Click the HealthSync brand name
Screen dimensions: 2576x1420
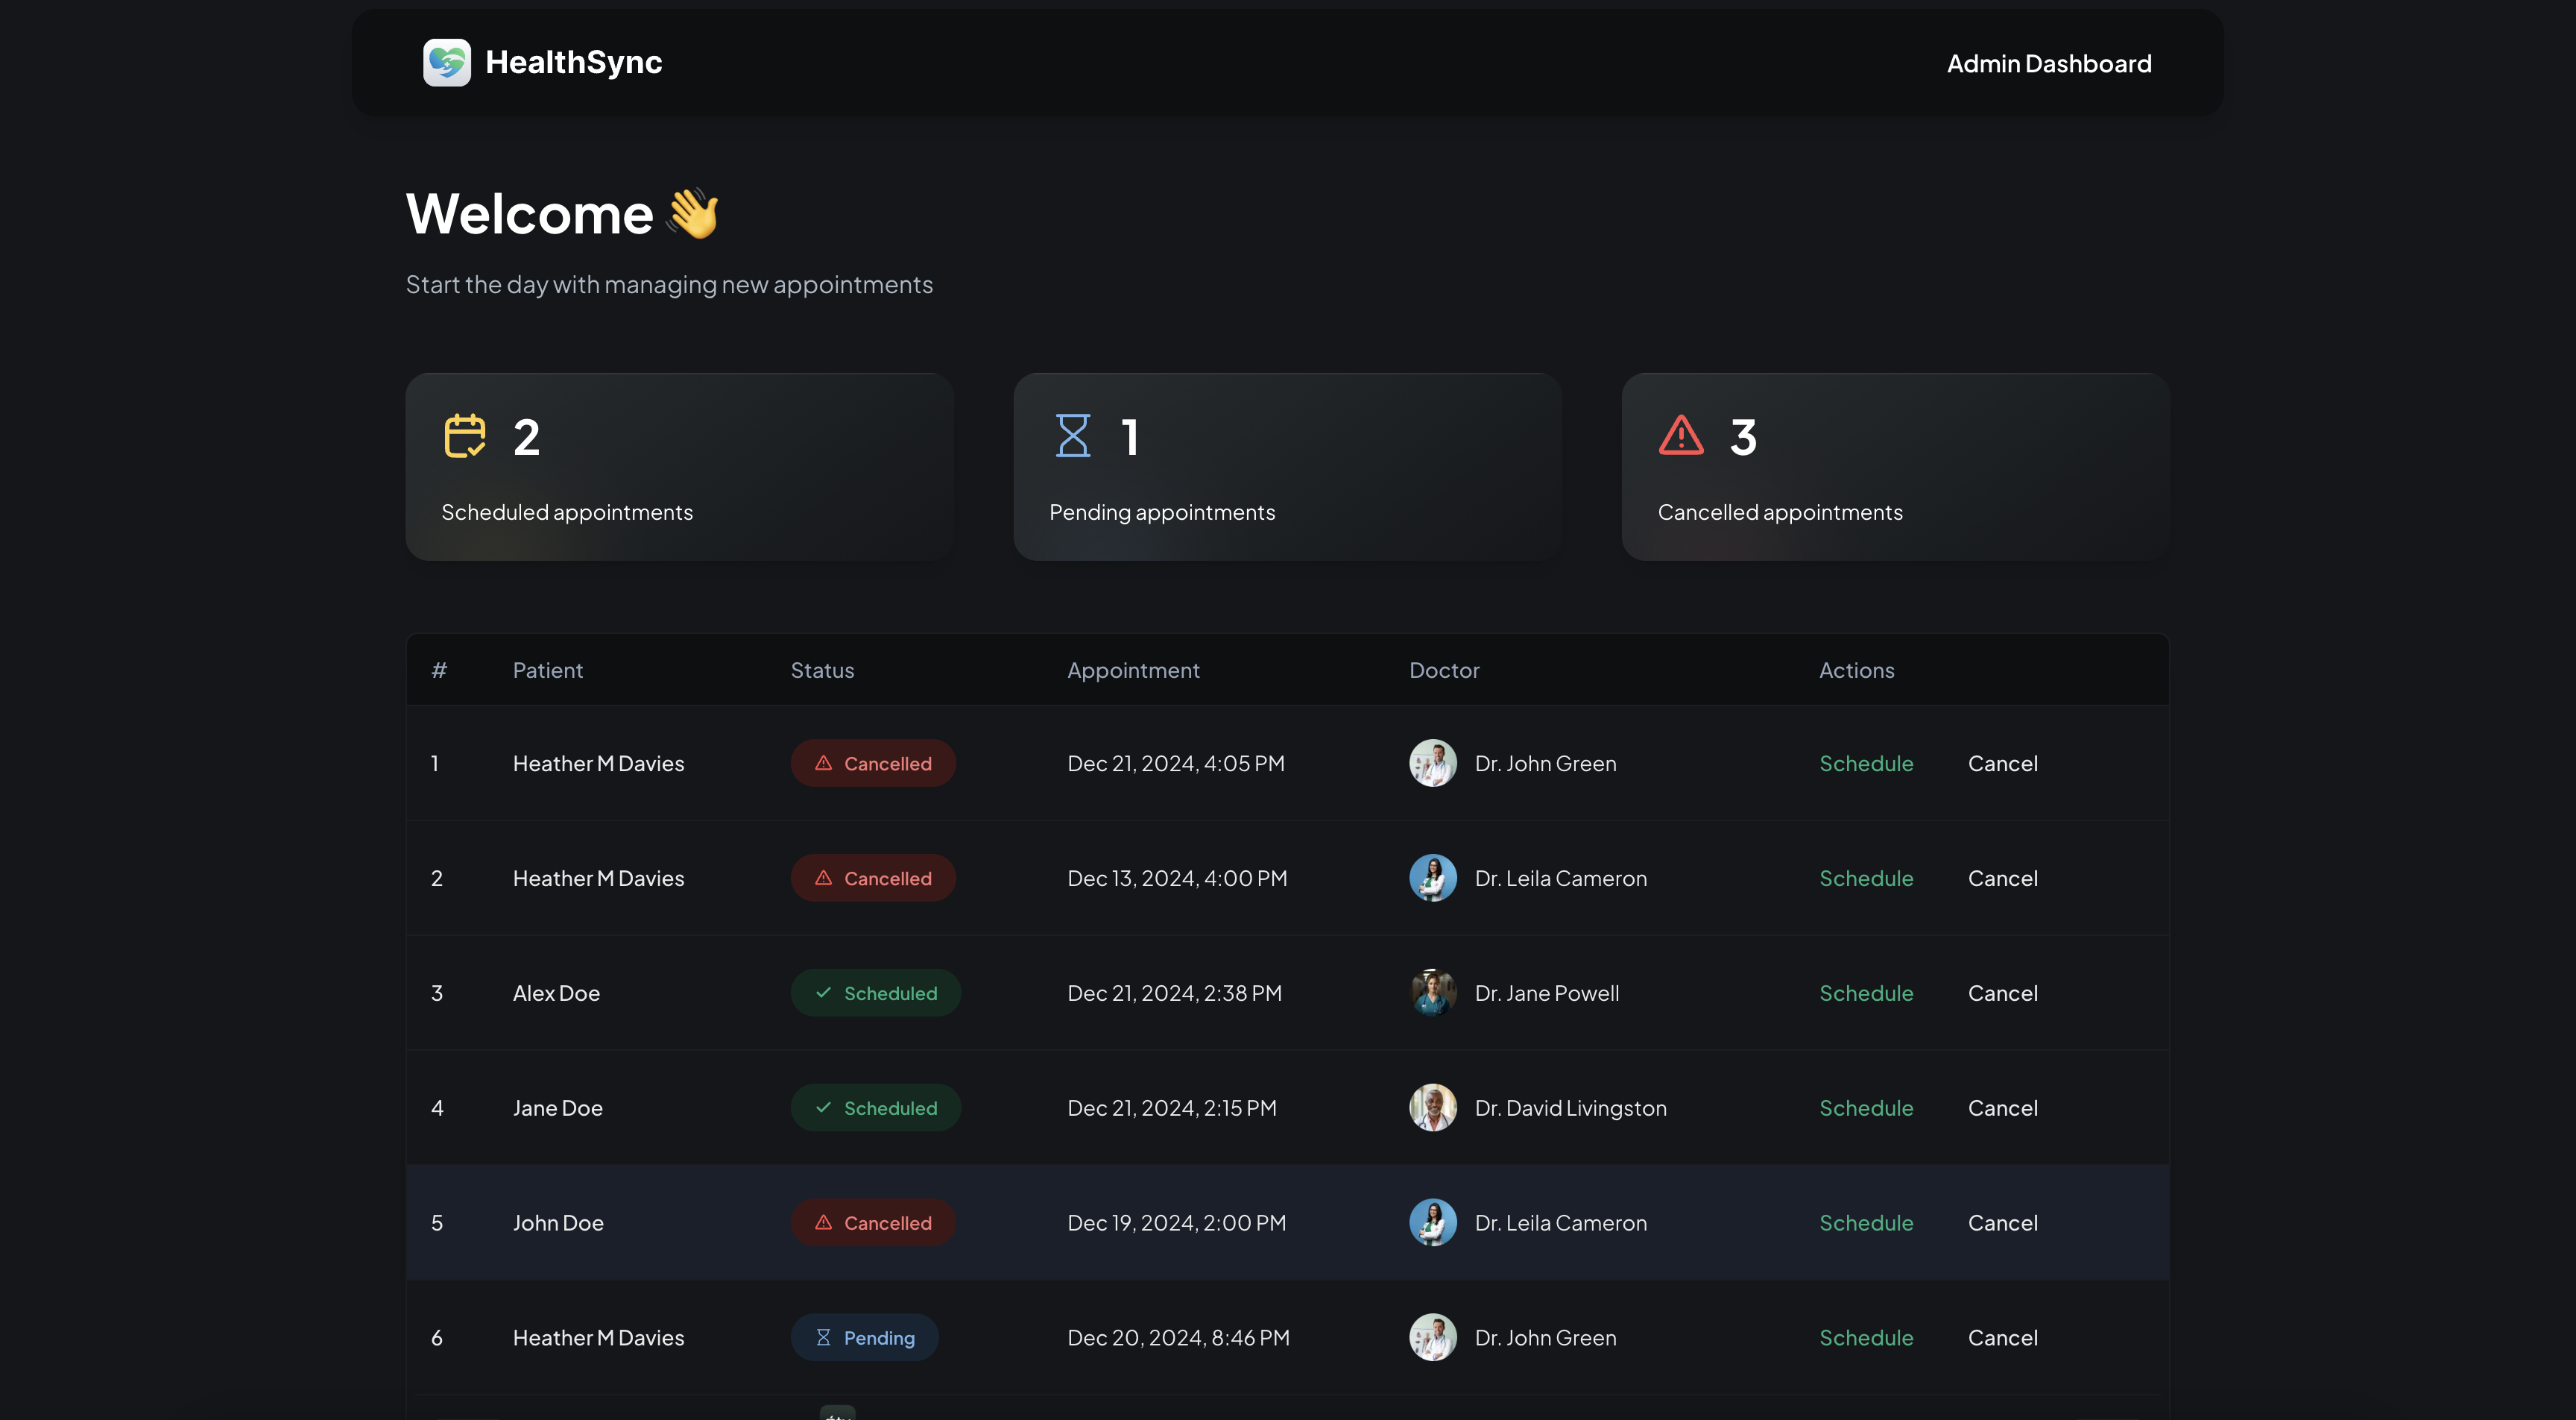[x=573, y=62]
